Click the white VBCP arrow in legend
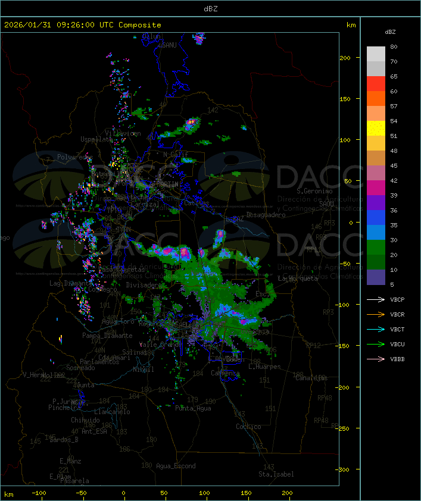The height and width of the screenshot is (501, 421). [x=376, y=299]
